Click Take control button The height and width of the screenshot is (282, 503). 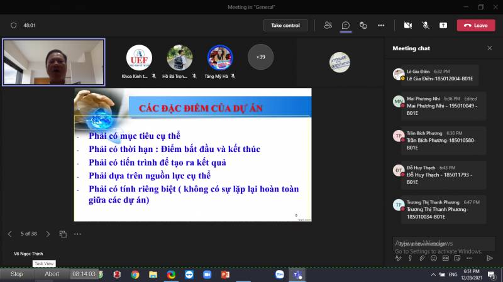(285, 25)
